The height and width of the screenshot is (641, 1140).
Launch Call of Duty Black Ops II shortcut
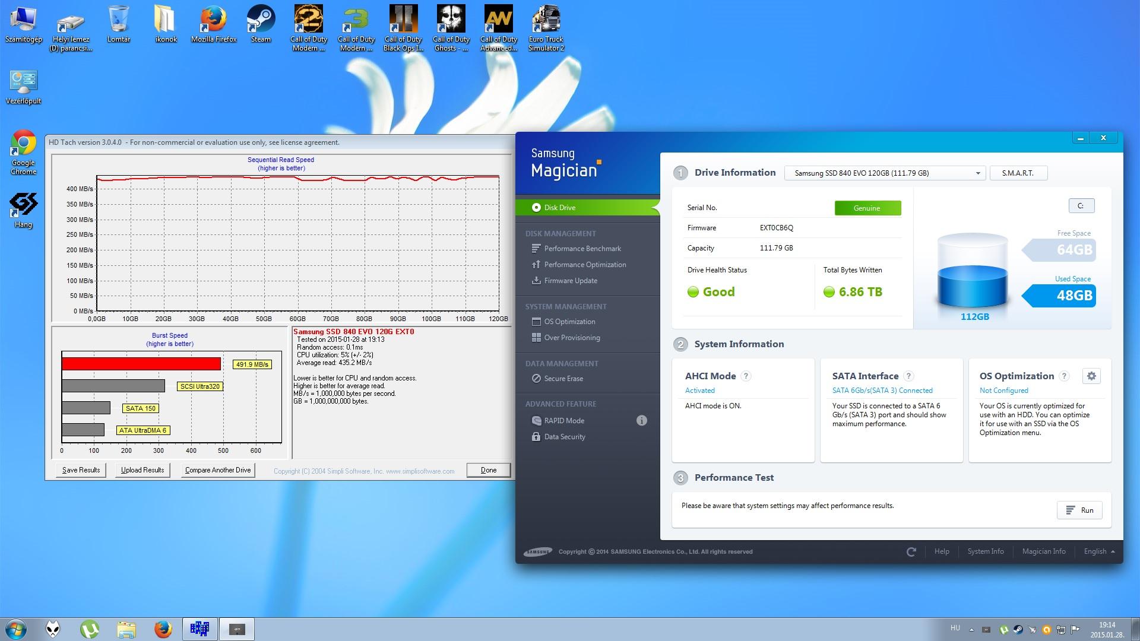point(404,28)
